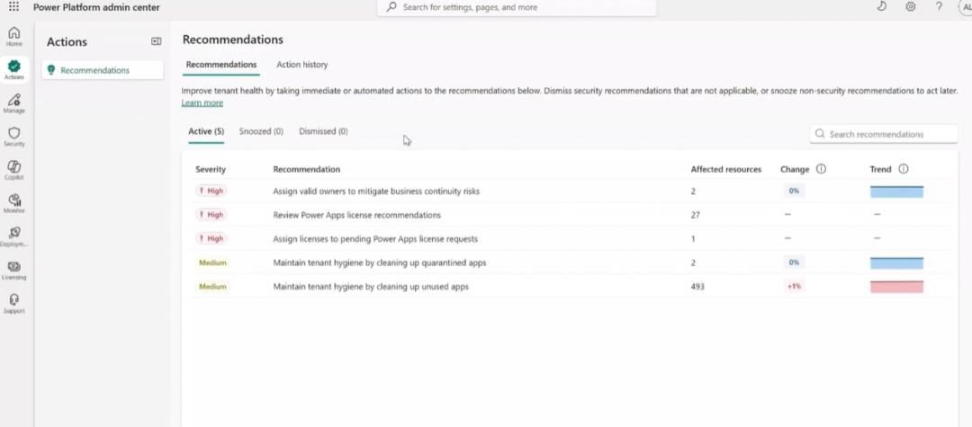Click the +1% change badge

tap(794, 286)
